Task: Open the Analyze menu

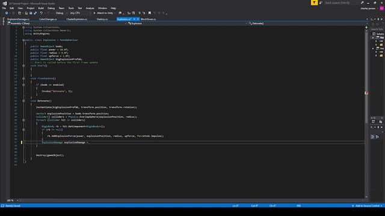Action: pyautogui.click(x=90, y=8)
